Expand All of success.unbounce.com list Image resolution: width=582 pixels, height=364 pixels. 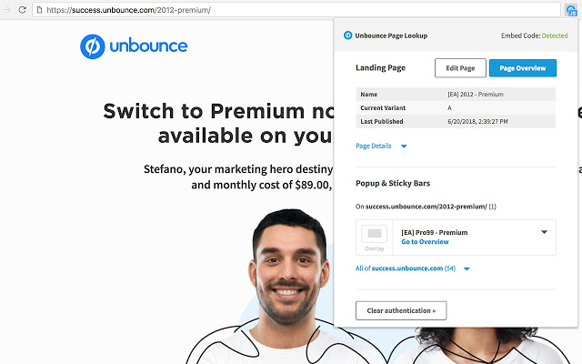point(467,269)
